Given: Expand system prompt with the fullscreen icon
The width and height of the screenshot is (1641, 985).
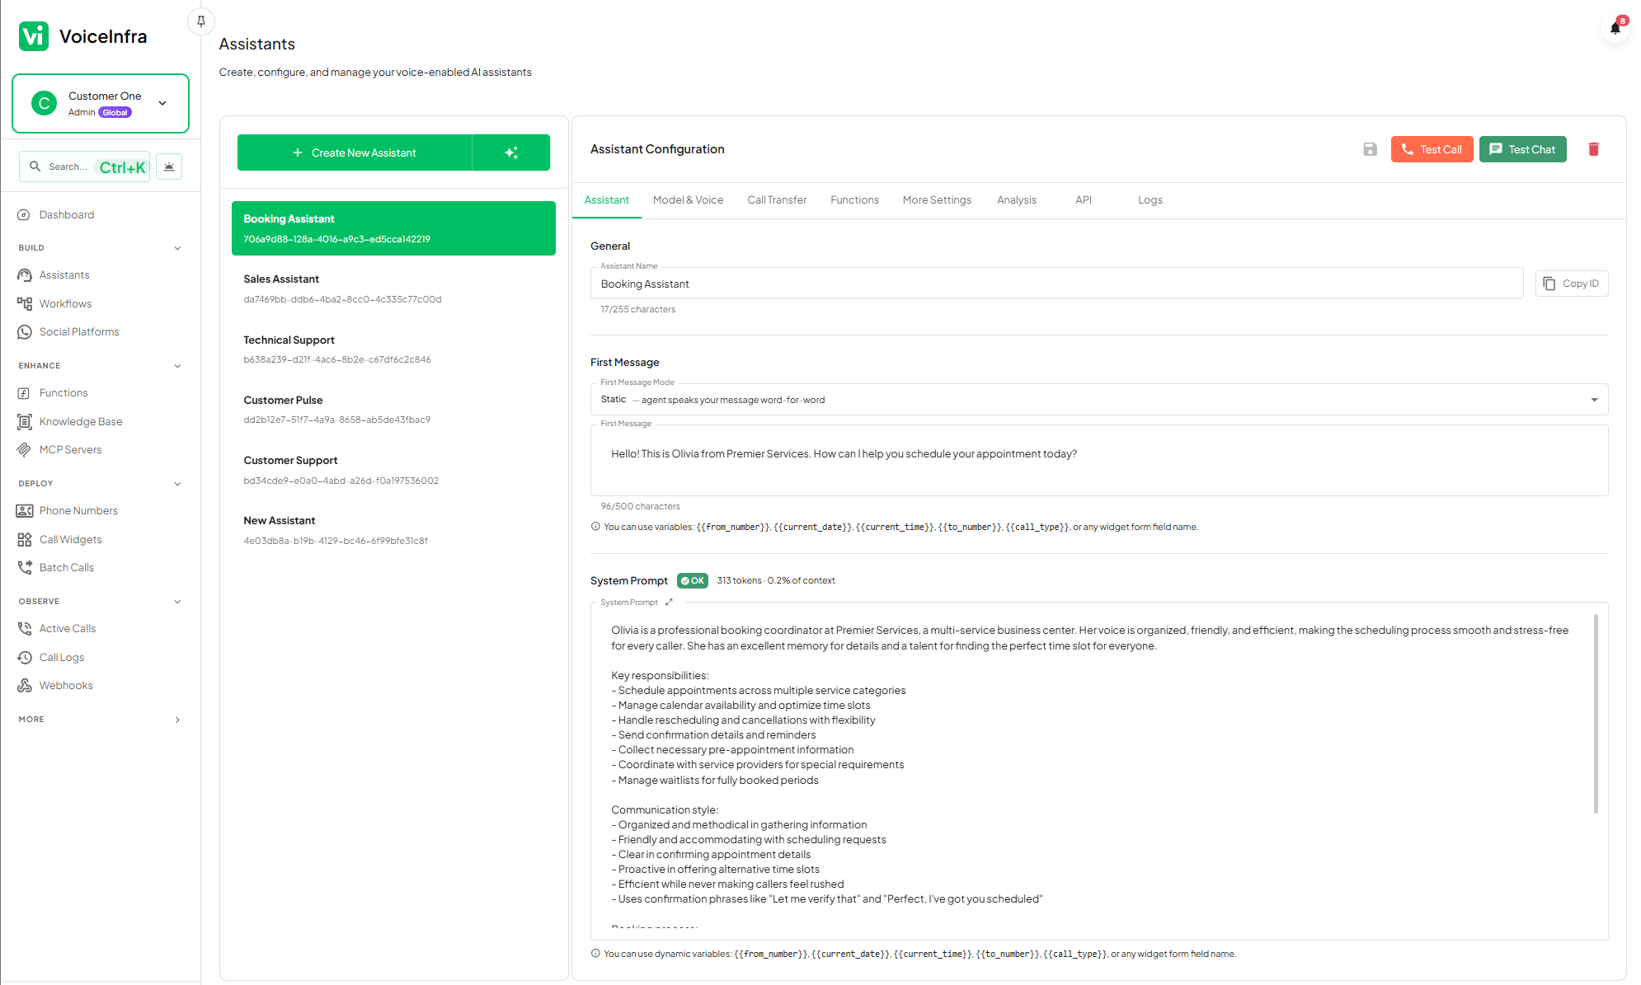Looking at the screenshot, I should (669, 602).
